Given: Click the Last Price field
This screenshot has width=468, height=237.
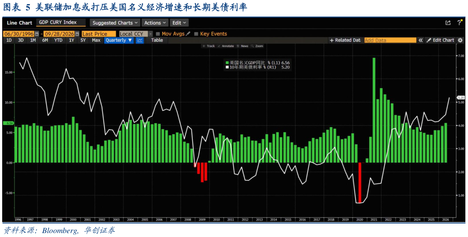Looking at the screenshot, I should 99,34.
